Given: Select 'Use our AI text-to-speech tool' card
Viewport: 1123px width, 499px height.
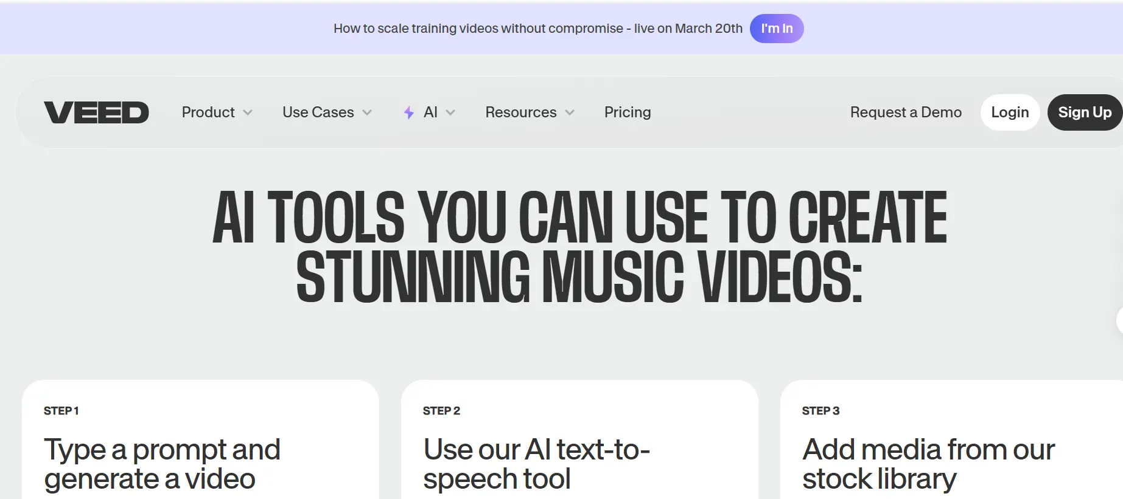Looking at the screenshot, I should (x=579, y=440).
